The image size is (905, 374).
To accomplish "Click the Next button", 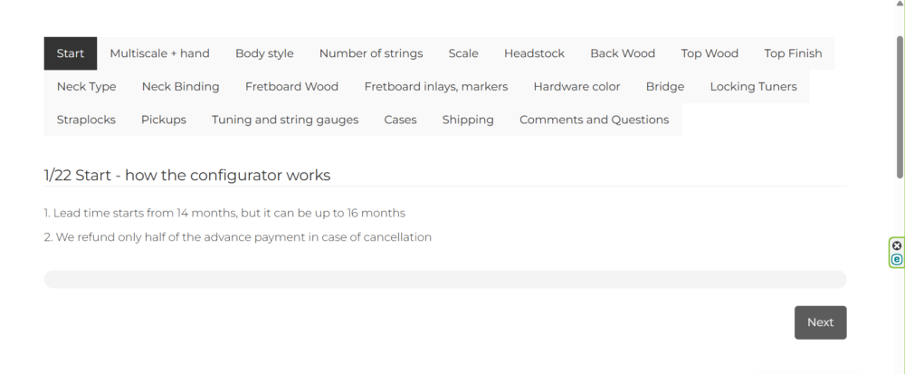I will coord(820,322).
